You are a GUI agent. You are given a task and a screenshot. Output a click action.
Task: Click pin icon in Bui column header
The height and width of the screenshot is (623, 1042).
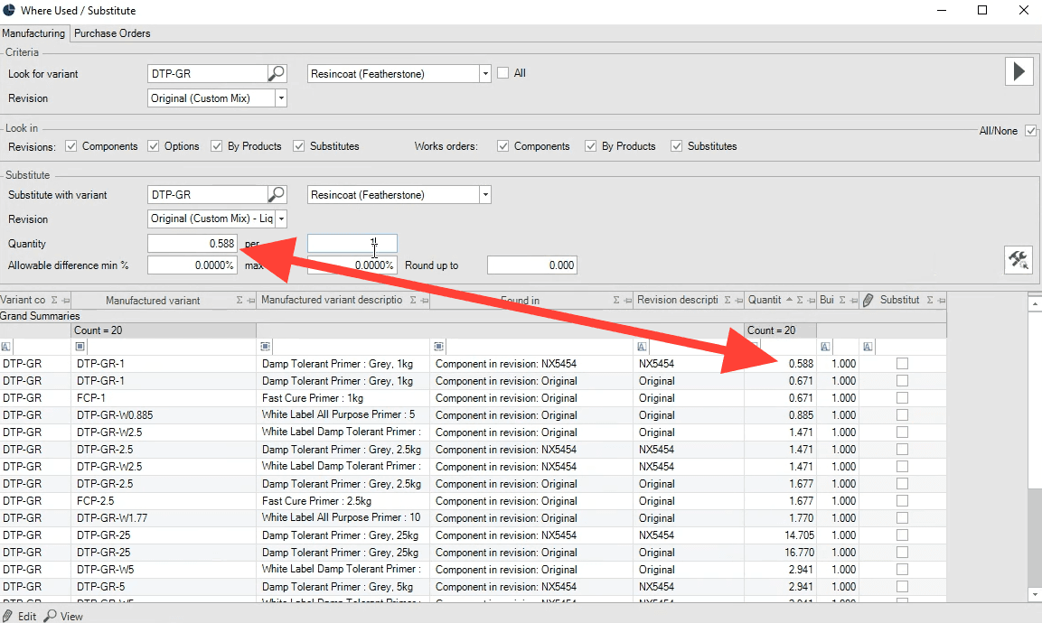(853, 301)
